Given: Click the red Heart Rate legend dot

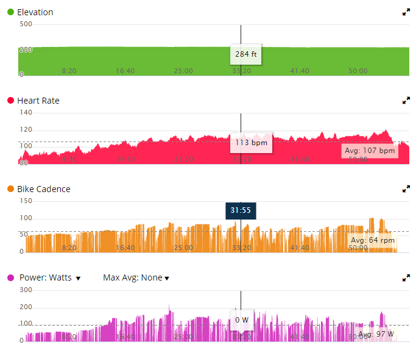Looking at the screenshot, I should 10,101.
